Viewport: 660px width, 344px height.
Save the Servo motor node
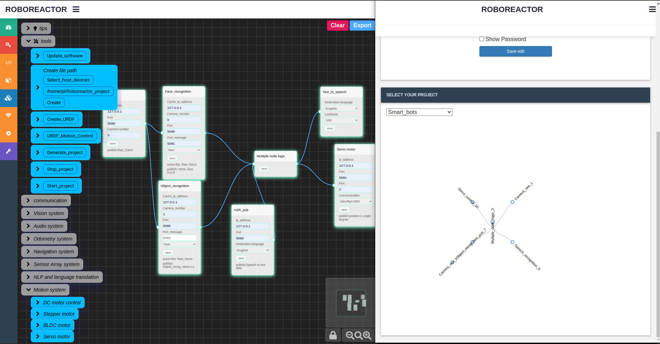[344, 210]
